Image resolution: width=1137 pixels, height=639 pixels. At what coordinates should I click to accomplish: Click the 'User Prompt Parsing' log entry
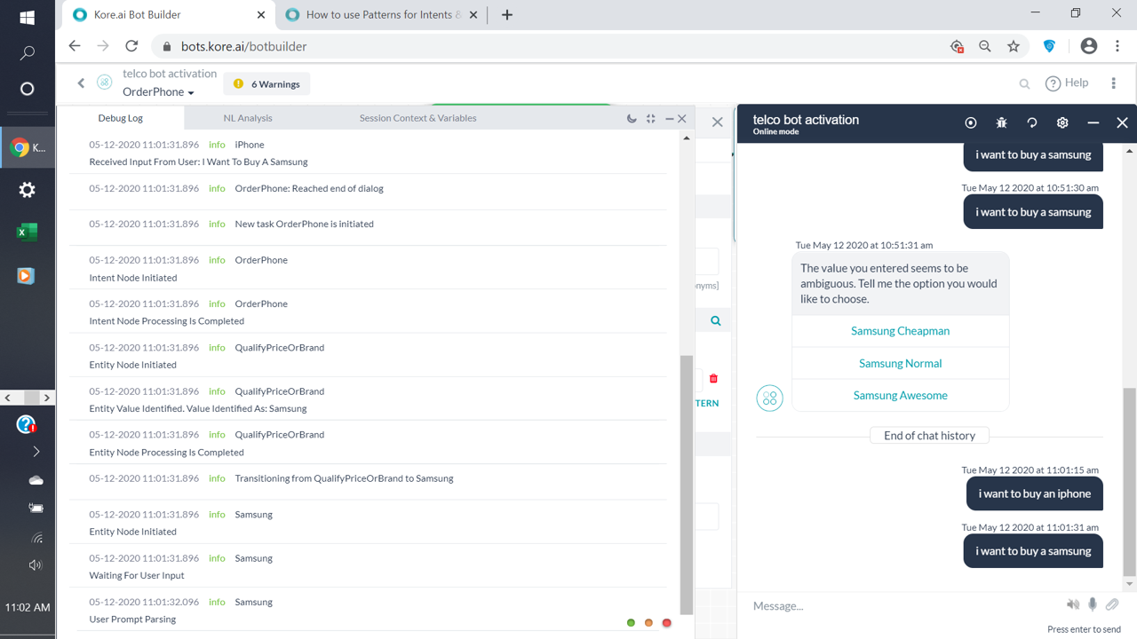coord(368,610)
